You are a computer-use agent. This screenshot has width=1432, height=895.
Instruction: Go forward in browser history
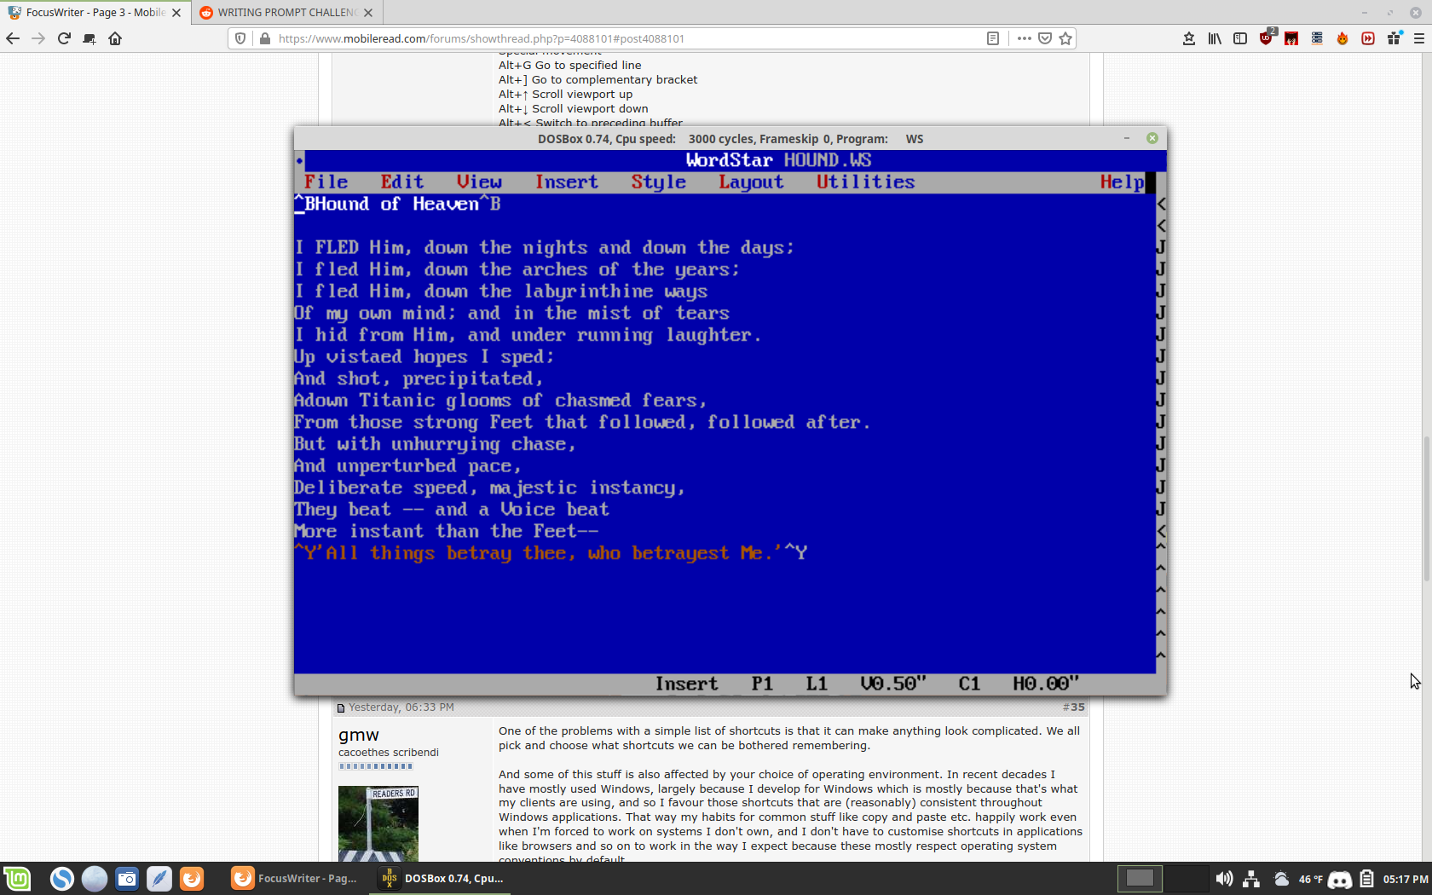point(38,38)
